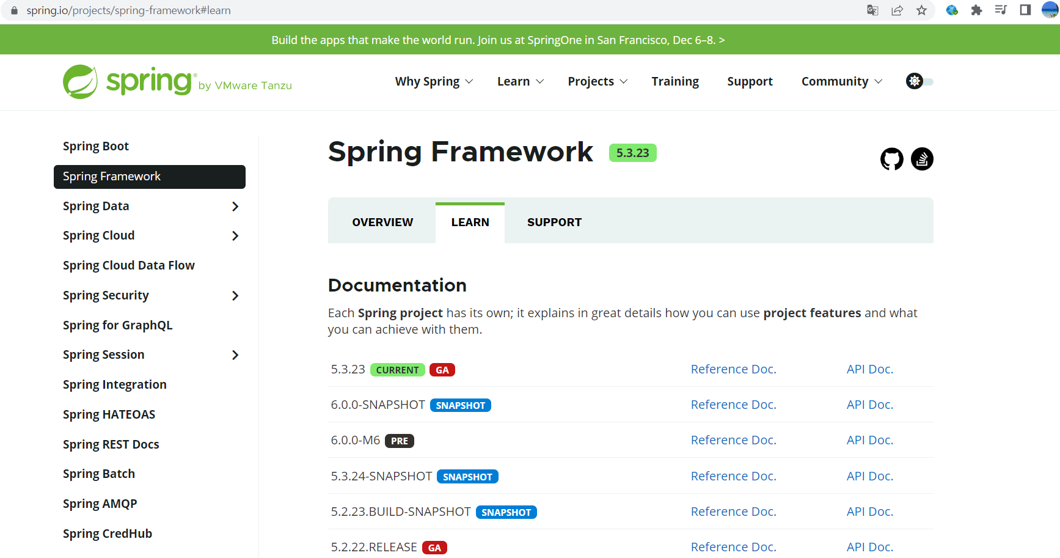The width and height of the screenshot is (1060, 558).
Task: Open Spring CredHub in the sidebar
Action: point(108,534)
